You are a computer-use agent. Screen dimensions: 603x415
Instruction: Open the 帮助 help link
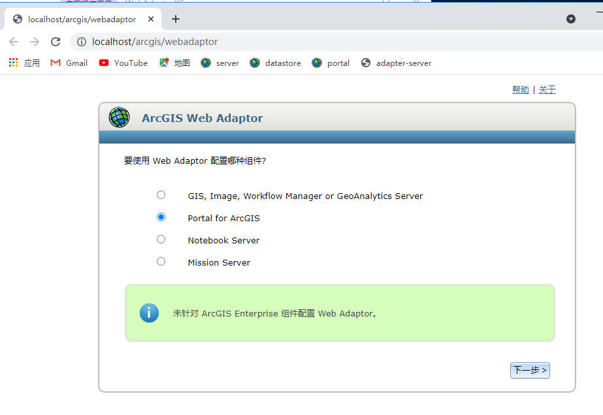[x=521, y=89]
